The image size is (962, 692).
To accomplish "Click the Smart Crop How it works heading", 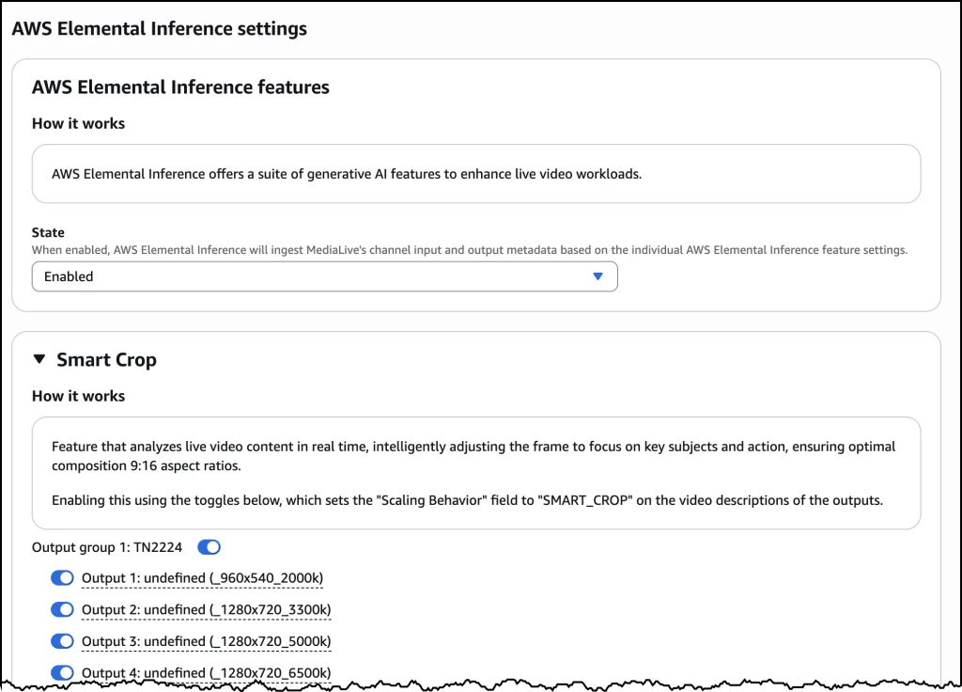I will 78,396.
